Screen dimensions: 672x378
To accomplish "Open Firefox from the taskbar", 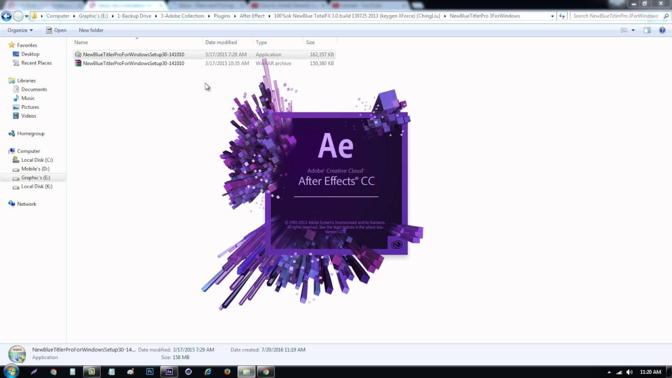I will pos(227,372).
